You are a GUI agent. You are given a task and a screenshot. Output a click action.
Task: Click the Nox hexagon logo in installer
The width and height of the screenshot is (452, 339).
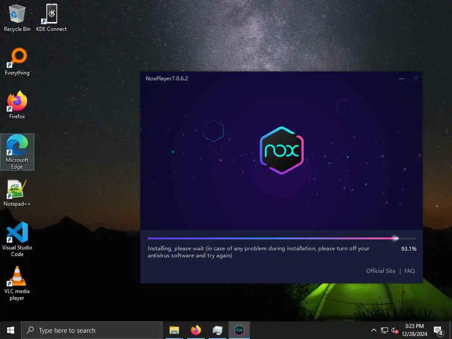[x=282, y=150]
